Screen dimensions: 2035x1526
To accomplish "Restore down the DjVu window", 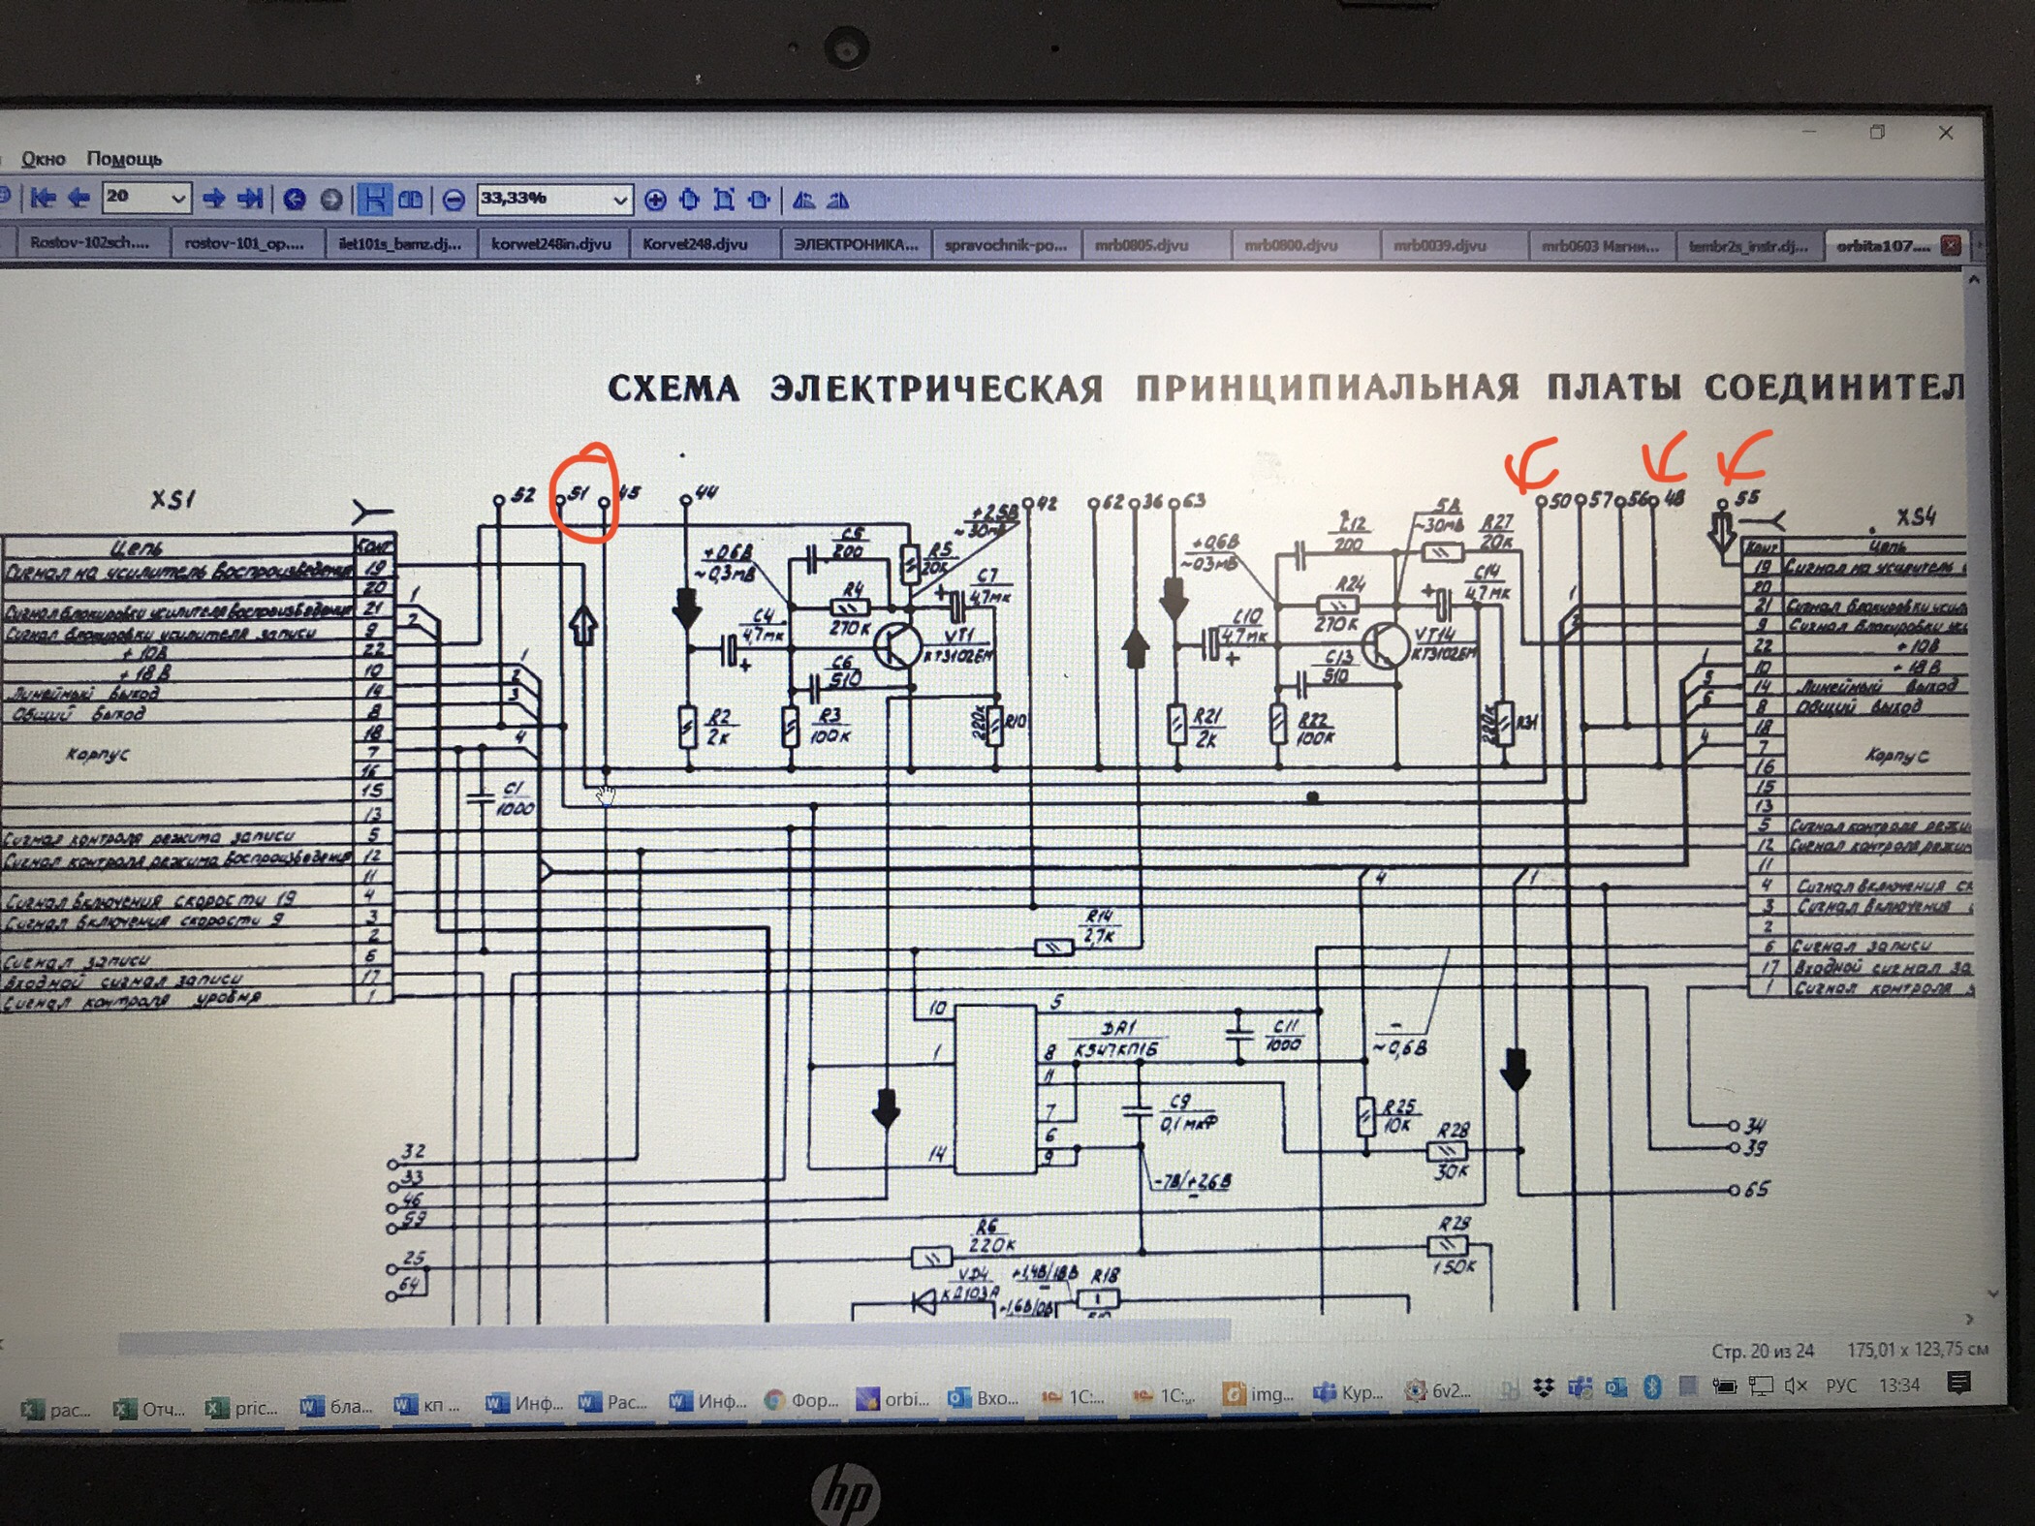I will pos(1877,133).
